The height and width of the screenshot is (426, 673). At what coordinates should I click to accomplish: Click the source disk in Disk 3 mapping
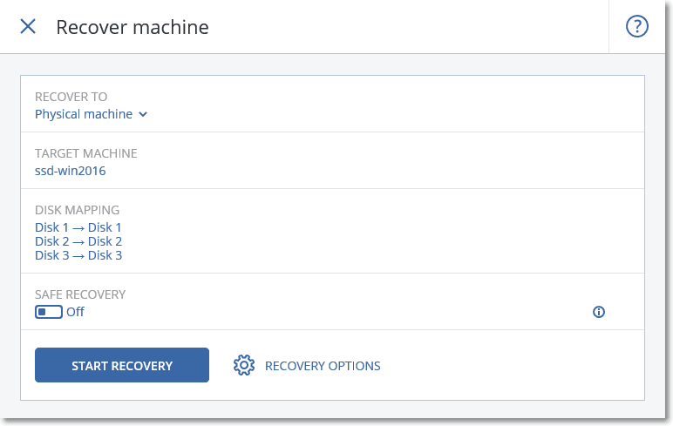click(47, 255)
